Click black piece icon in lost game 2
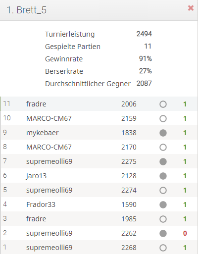 coord(163,234)
